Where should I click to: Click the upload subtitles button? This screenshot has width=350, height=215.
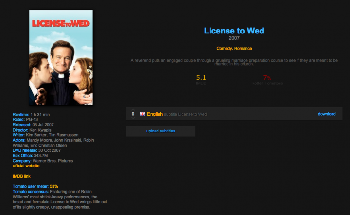pos(160,131)
